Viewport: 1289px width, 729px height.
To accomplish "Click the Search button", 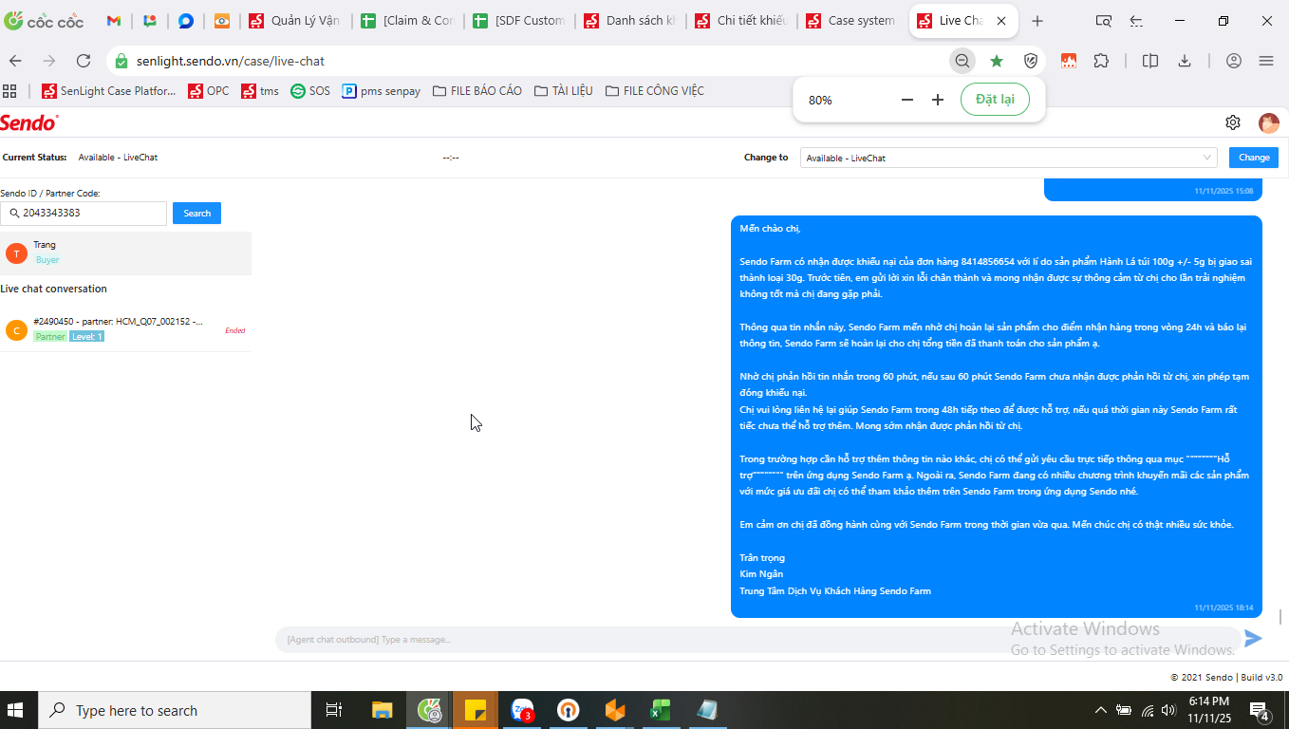I will (x=196, y=213).
